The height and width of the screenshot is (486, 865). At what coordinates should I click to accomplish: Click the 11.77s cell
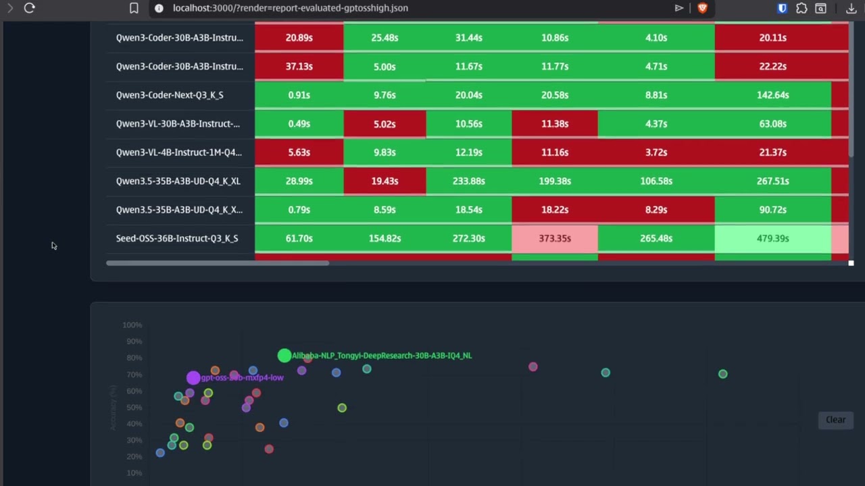pyautogui.click(x=555, y=66)
